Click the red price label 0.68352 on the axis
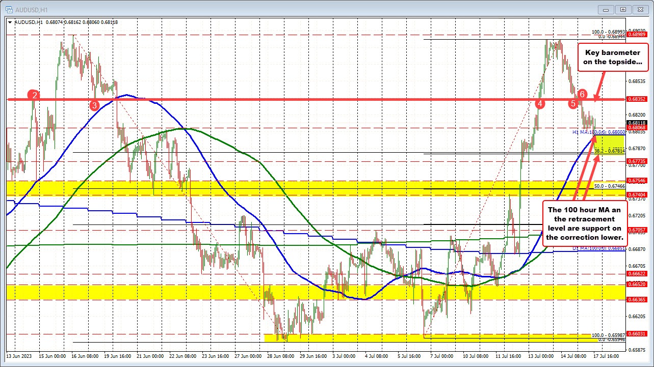654x367 pixels. point(636,100)
